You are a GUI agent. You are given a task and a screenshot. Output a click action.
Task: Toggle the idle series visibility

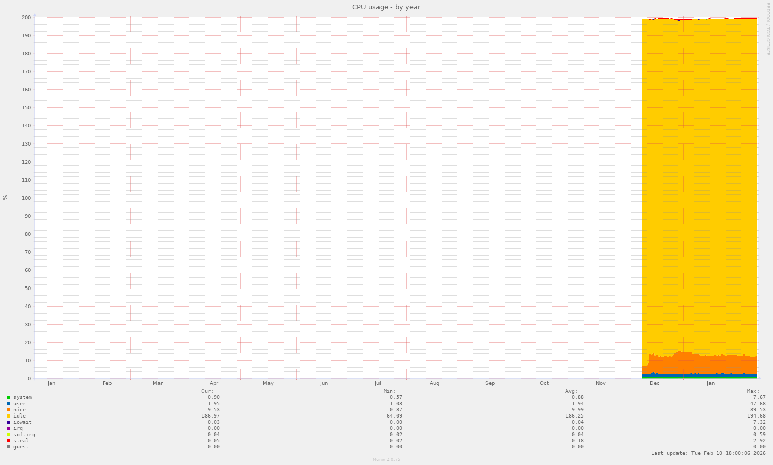click(21, 416)
